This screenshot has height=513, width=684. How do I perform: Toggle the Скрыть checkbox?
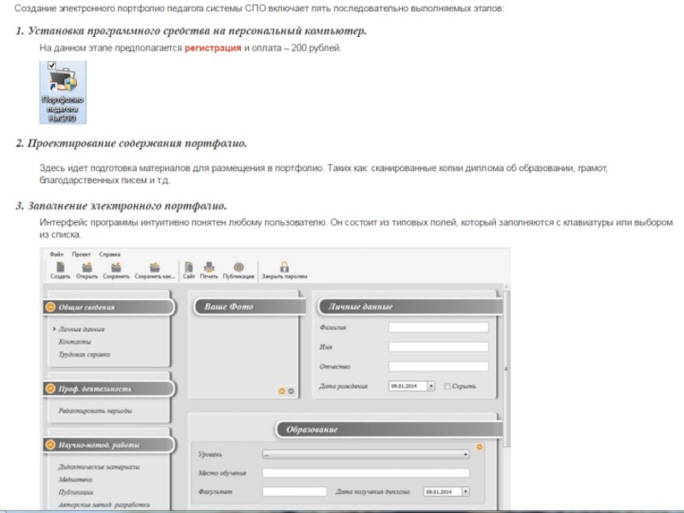point(446,386)
